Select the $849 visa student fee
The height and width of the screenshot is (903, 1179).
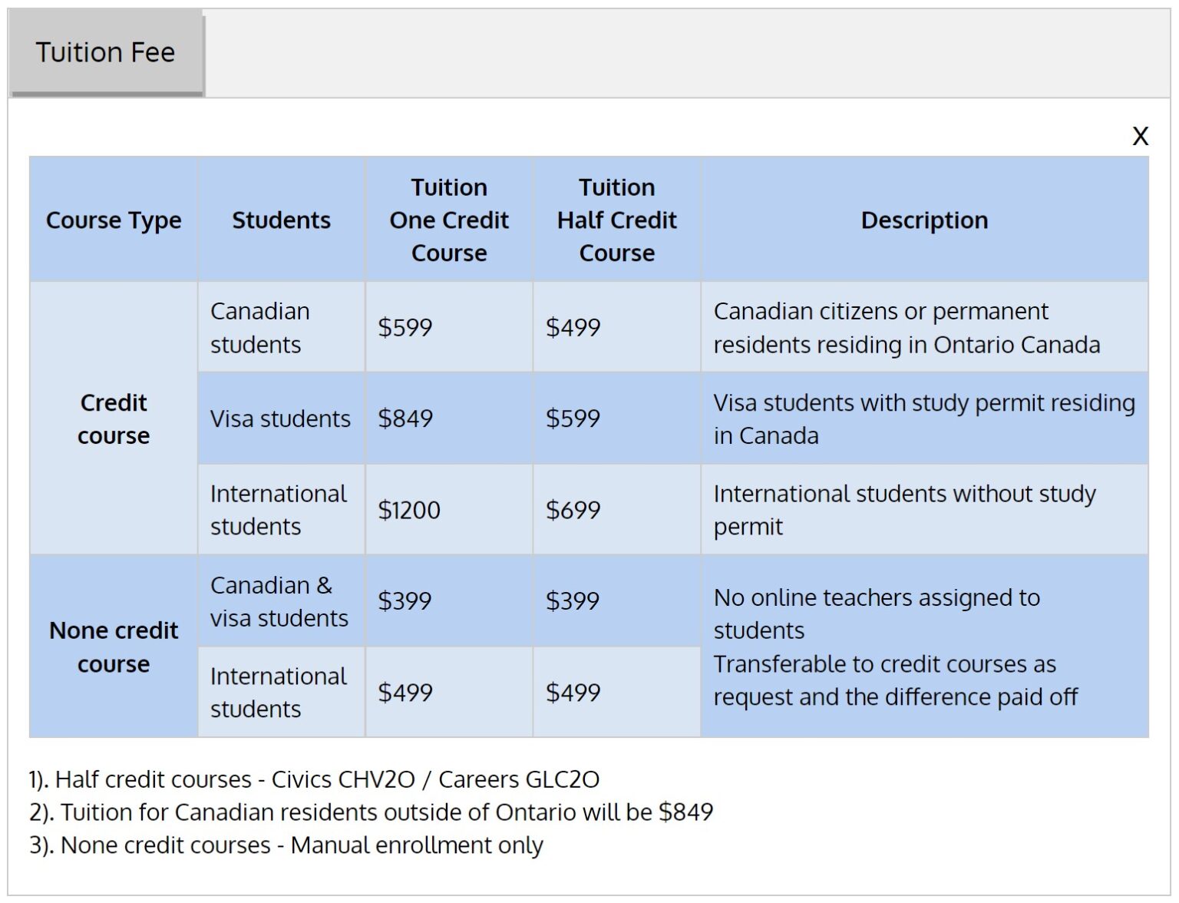click(405, 418)
